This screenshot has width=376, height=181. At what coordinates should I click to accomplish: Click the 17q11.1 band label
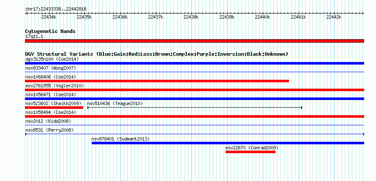tap(34, 37)
